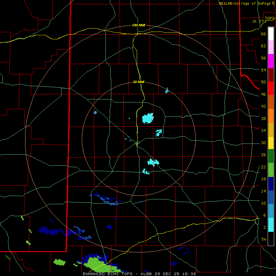Image resolution: width=276 pixels, height=276 pixels.
Task: Select the maroon swatch in the legend
Action: tap(271, 75)
